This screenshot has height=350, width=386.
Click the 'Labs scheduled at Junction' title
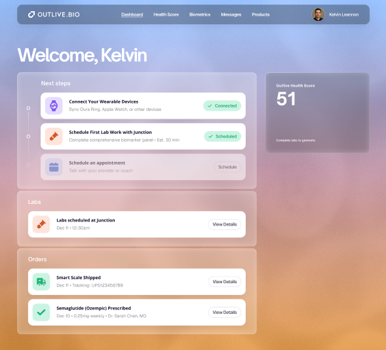click(86, 220)
